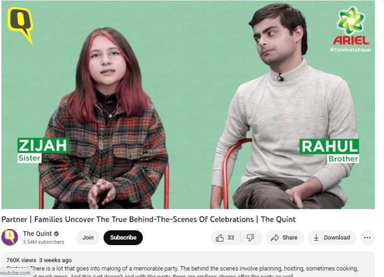Subscribe to The Quint channel

pos(123,238)
